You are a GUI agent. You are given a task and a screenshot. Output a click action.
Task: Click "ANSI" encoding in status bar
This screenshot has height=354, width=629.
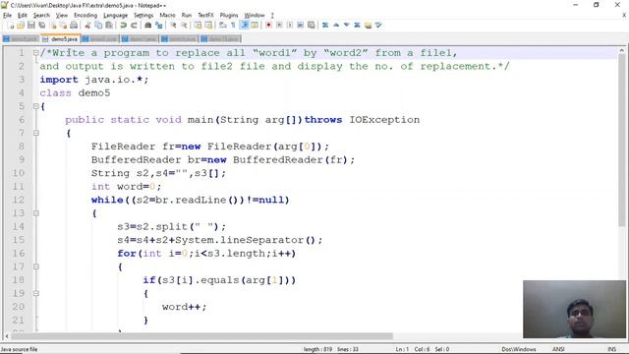pyautogui.click(x=558, y=349)
